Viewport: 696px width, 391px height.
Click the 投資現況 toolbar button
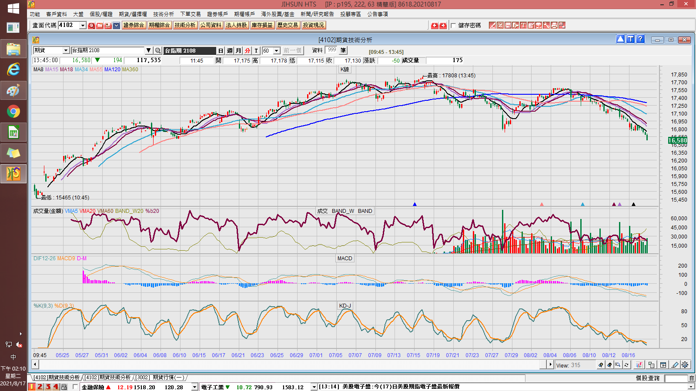[x=313, y=25]
